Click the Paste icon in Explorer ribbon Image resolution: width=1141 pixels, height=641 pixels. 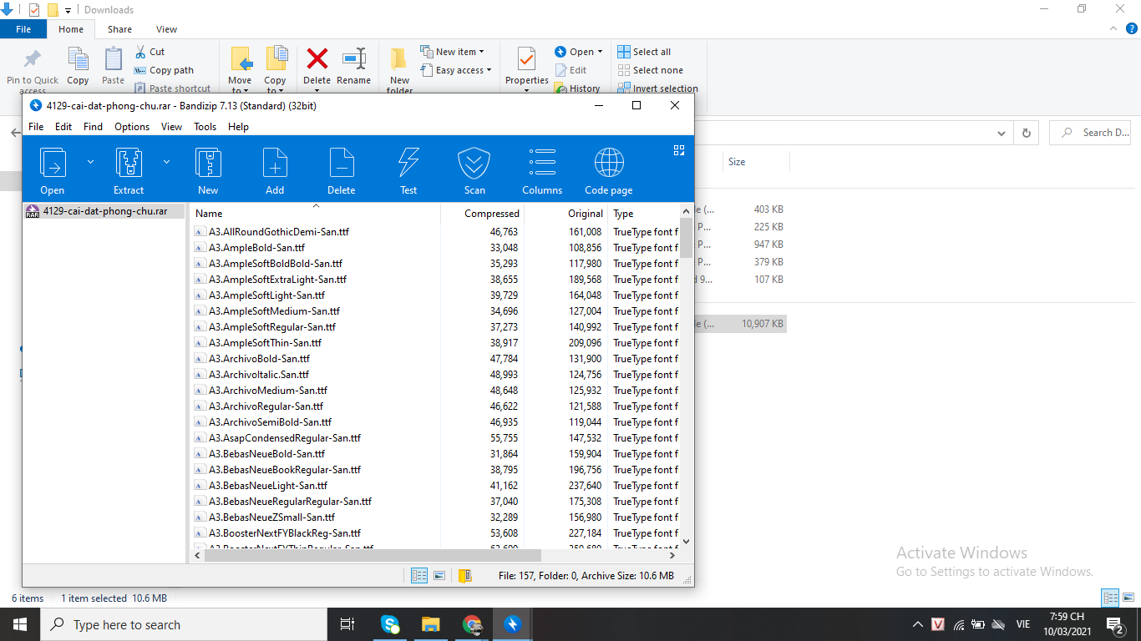pos(114,59)
